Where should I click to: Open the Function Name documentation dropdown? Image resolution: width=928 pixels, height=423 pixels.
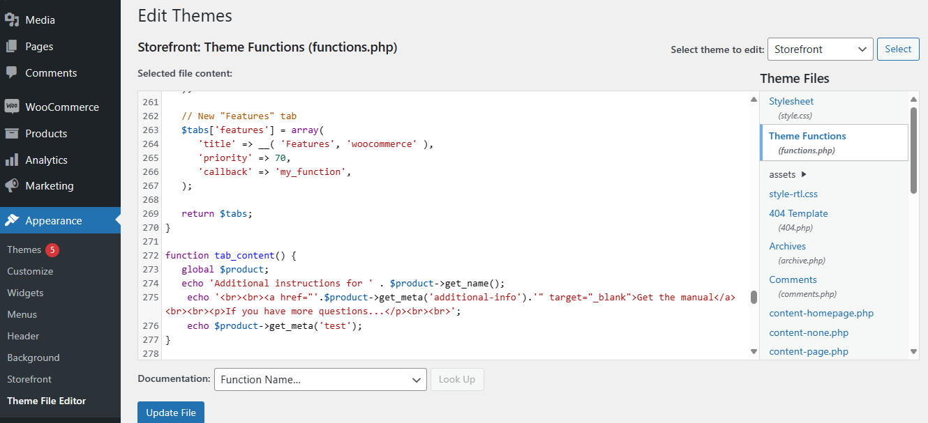point(320,379)
